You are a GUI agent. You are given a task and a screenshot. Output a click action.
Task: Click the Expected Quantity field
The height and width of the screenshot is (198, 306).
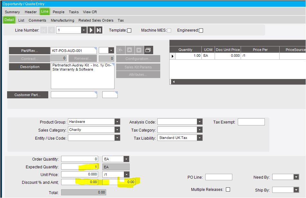pyautogui.click(x=79, y=167)
